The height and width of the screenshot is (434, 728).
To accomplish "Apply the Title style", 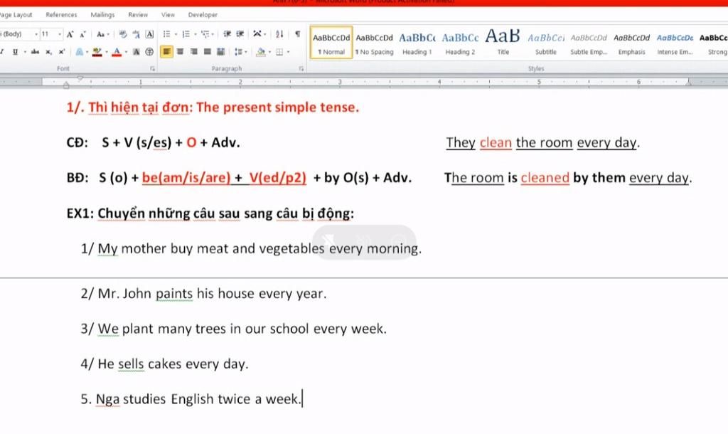I will click(503, 43).
